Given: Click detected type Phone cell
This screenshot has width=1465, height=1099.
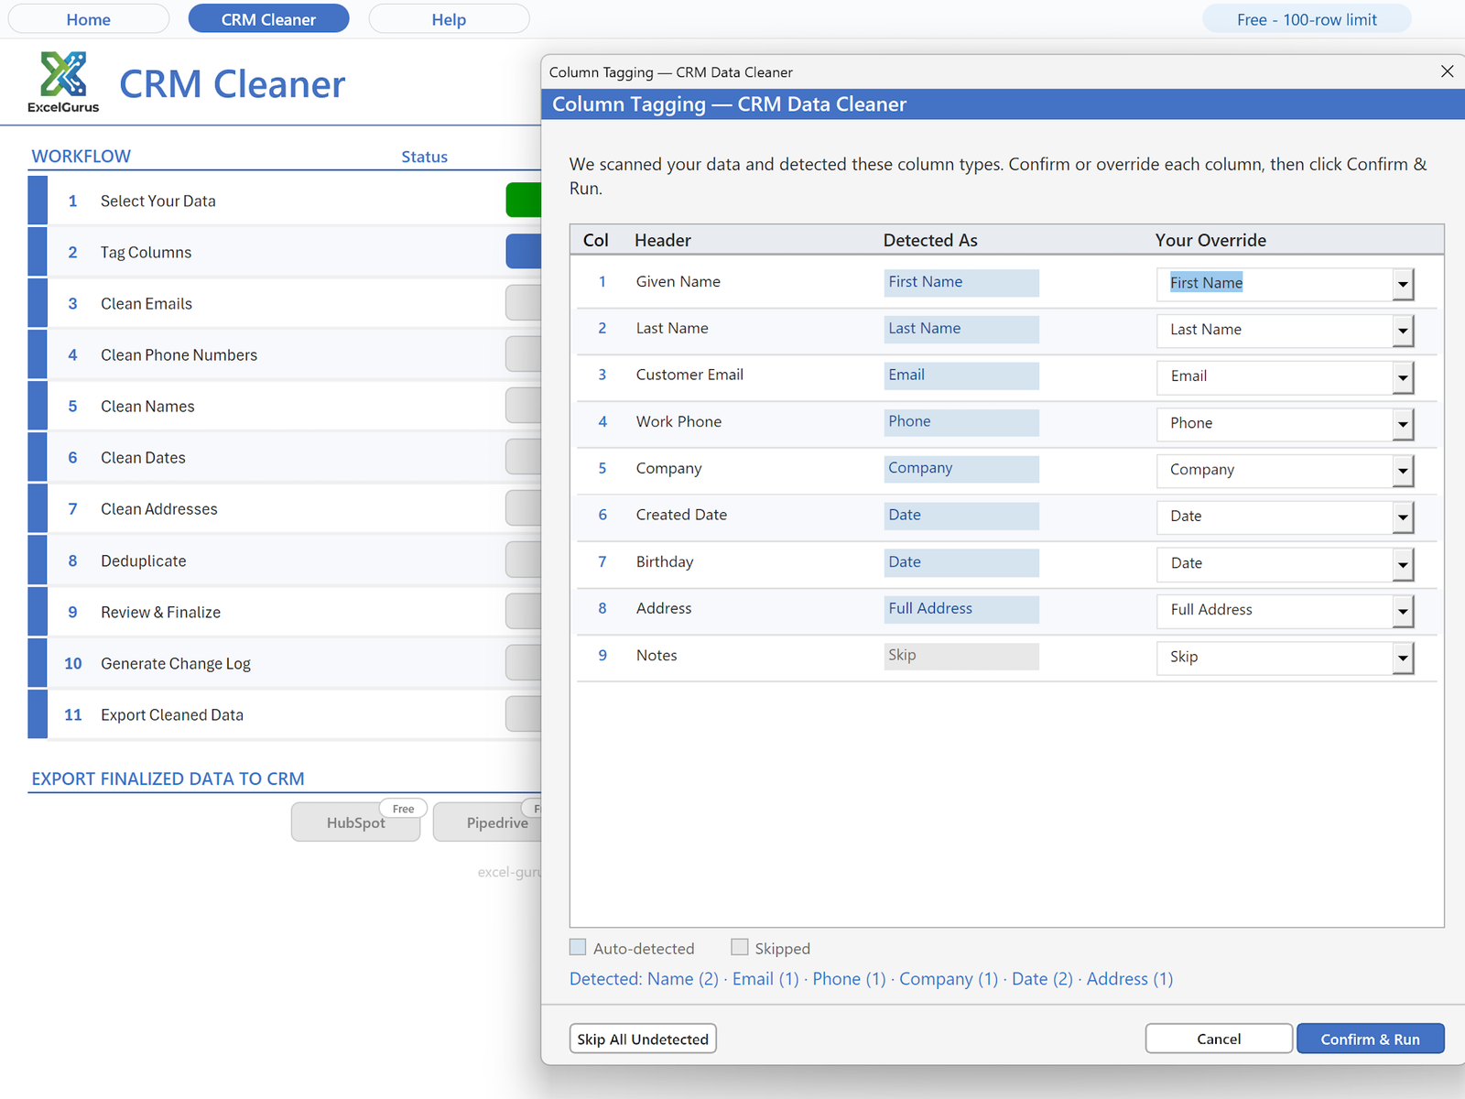Looking at the screenshot, I should pos(961,422).
